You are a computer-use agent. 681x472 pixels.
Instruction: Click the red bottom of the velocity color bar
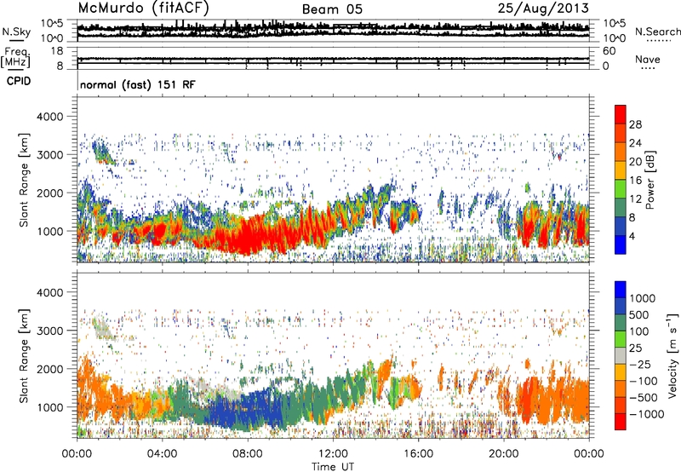(x=621, y=422)
